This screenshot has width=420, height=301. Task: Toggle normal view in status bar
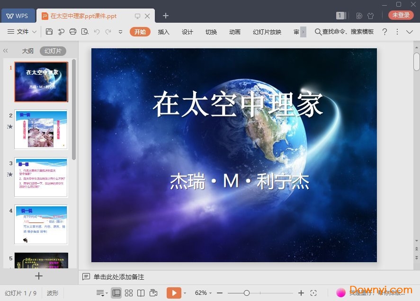116,293
